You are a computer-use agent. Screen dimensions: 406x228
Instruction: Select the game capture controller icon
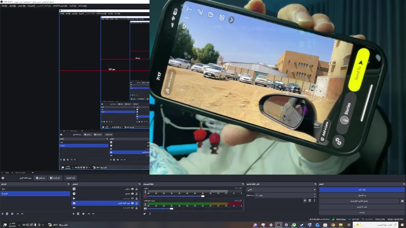[x=74, y=208]
